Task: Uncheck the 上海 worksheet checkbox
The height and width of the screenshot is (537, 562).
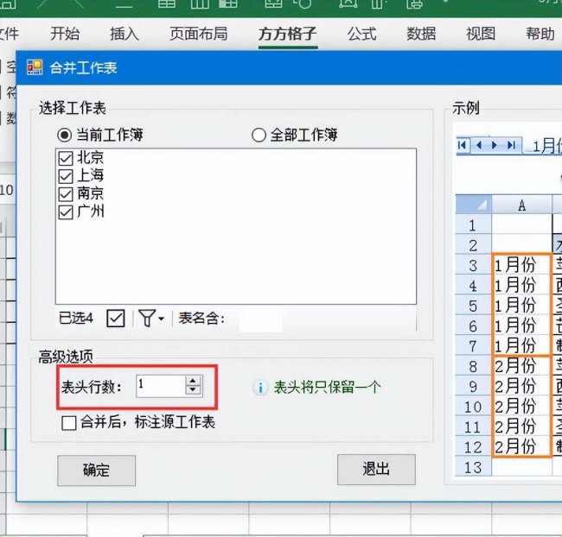Action: click(66, 176)
